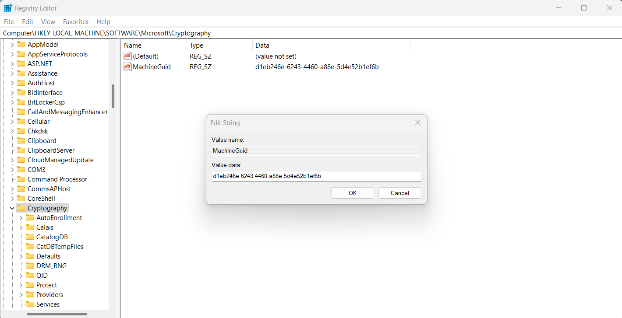Select the Chkdsk folder icon
The height and width of the screenshot is (318, 622).
point(21,131)
